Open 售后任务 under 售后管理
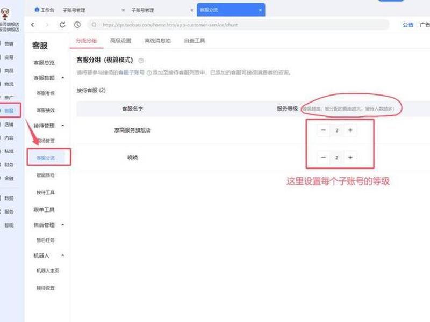 point(46,240)
